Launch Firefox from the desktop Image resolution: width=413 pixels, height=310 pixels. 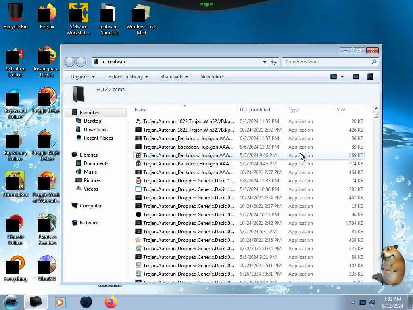tap(47, 16)
